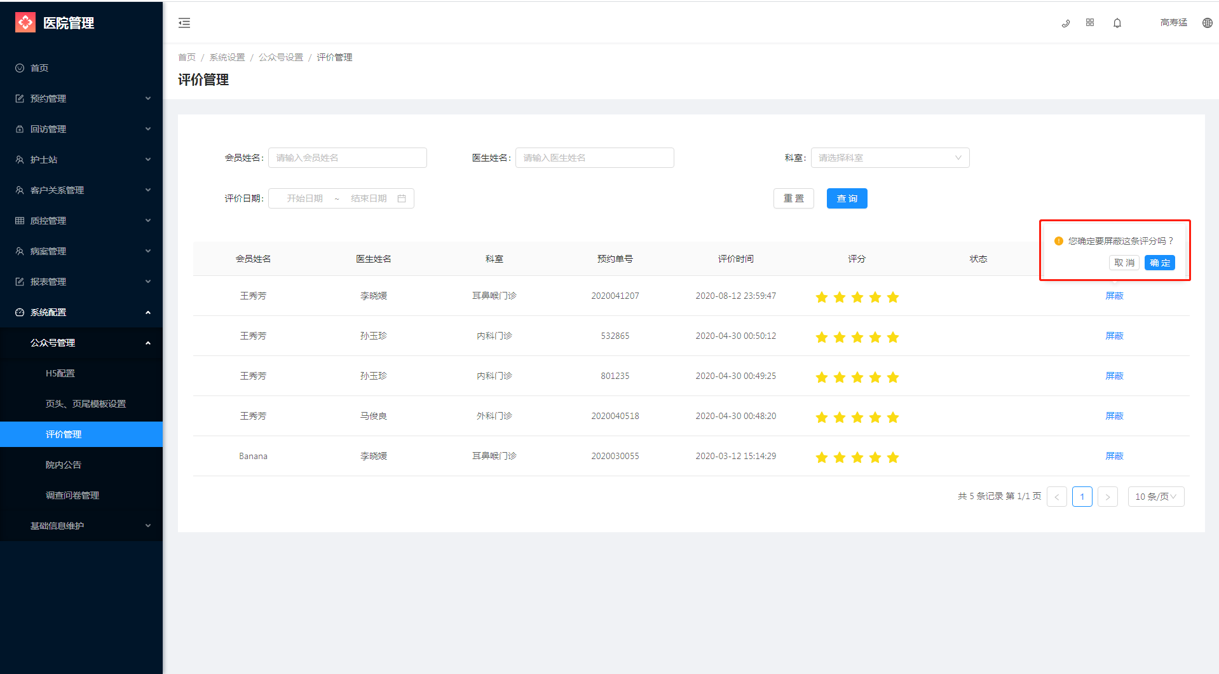This screenshot has height=674, width=1219.
Task: Click 取消 in the confirm popup
Action: pos(1124,263)
